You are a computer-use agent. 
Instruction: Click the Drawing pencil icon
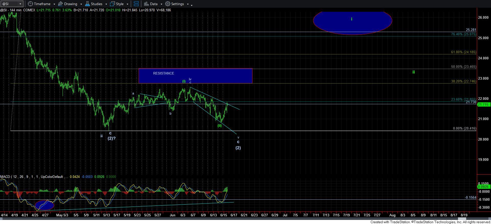[61, 4]
